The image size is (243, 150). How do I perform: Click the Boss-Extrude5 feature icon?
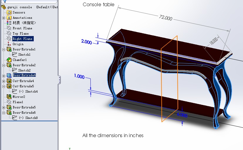[9, 107]
